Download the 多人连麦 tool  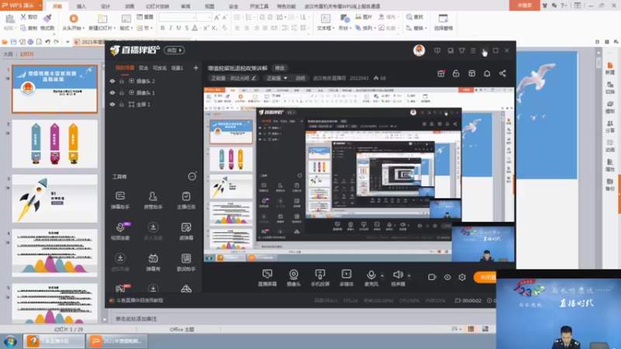click(x=153, y=230)
